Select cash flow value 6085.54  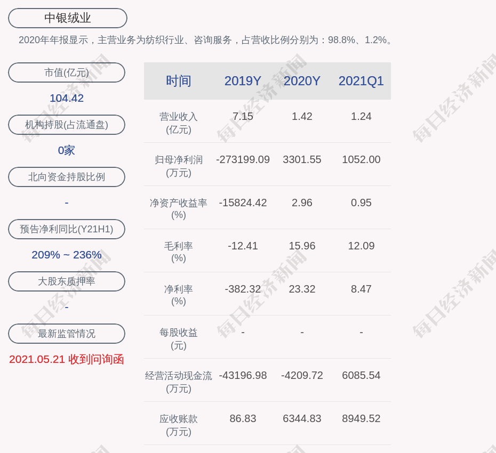pyautogui.click(x=361, y=376)
